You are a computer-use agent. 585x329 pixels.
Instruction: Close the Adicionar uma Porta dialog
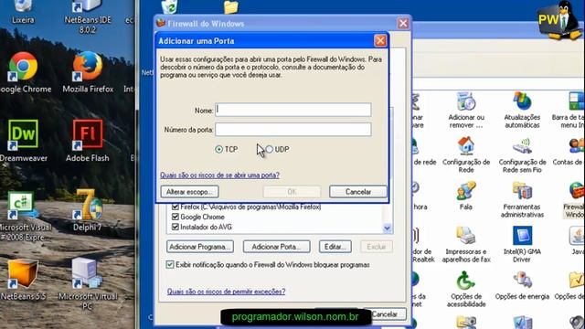pyautogui.click(x=380, y=40)
